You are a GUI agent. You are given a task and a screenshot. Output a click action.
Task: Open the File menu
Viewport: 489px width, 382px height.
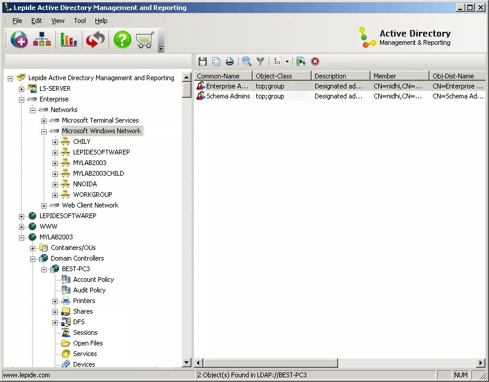pyautogui.click(x=17, y=21)
